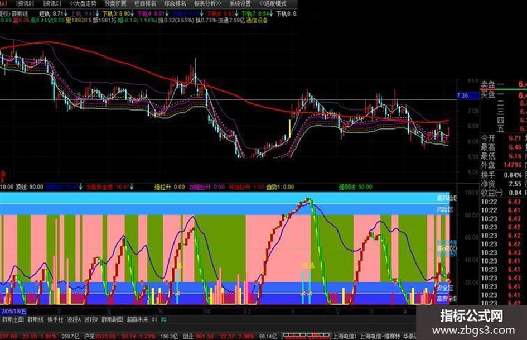Click the 安全区 zone label
The image size is (527, 340).
pos(445,288)
